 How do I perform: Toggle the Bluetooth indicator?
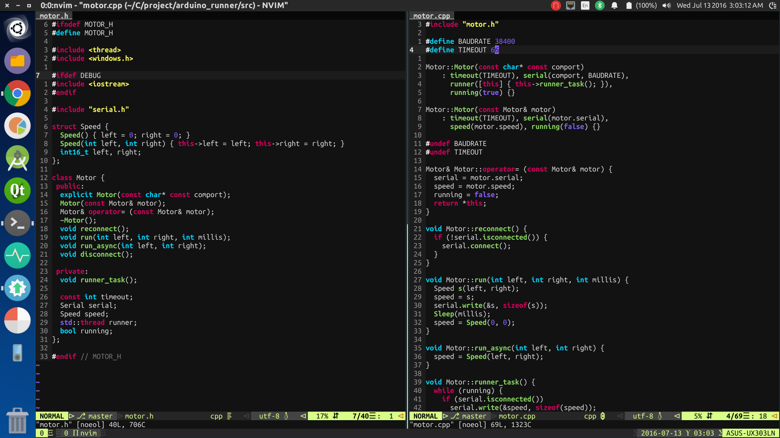tap(600, 6)
